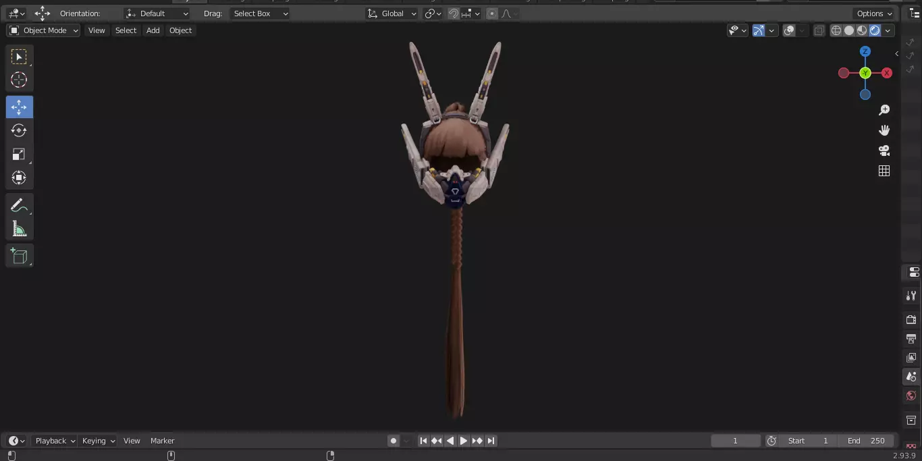Open the View Layer properties tab
922x461 pixels.
tap(911, 357)
